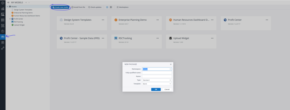The width and height of the screenshot is (290, 110).
Task: Open the Template dropdown showing Blank
Action: pos(170,84)
